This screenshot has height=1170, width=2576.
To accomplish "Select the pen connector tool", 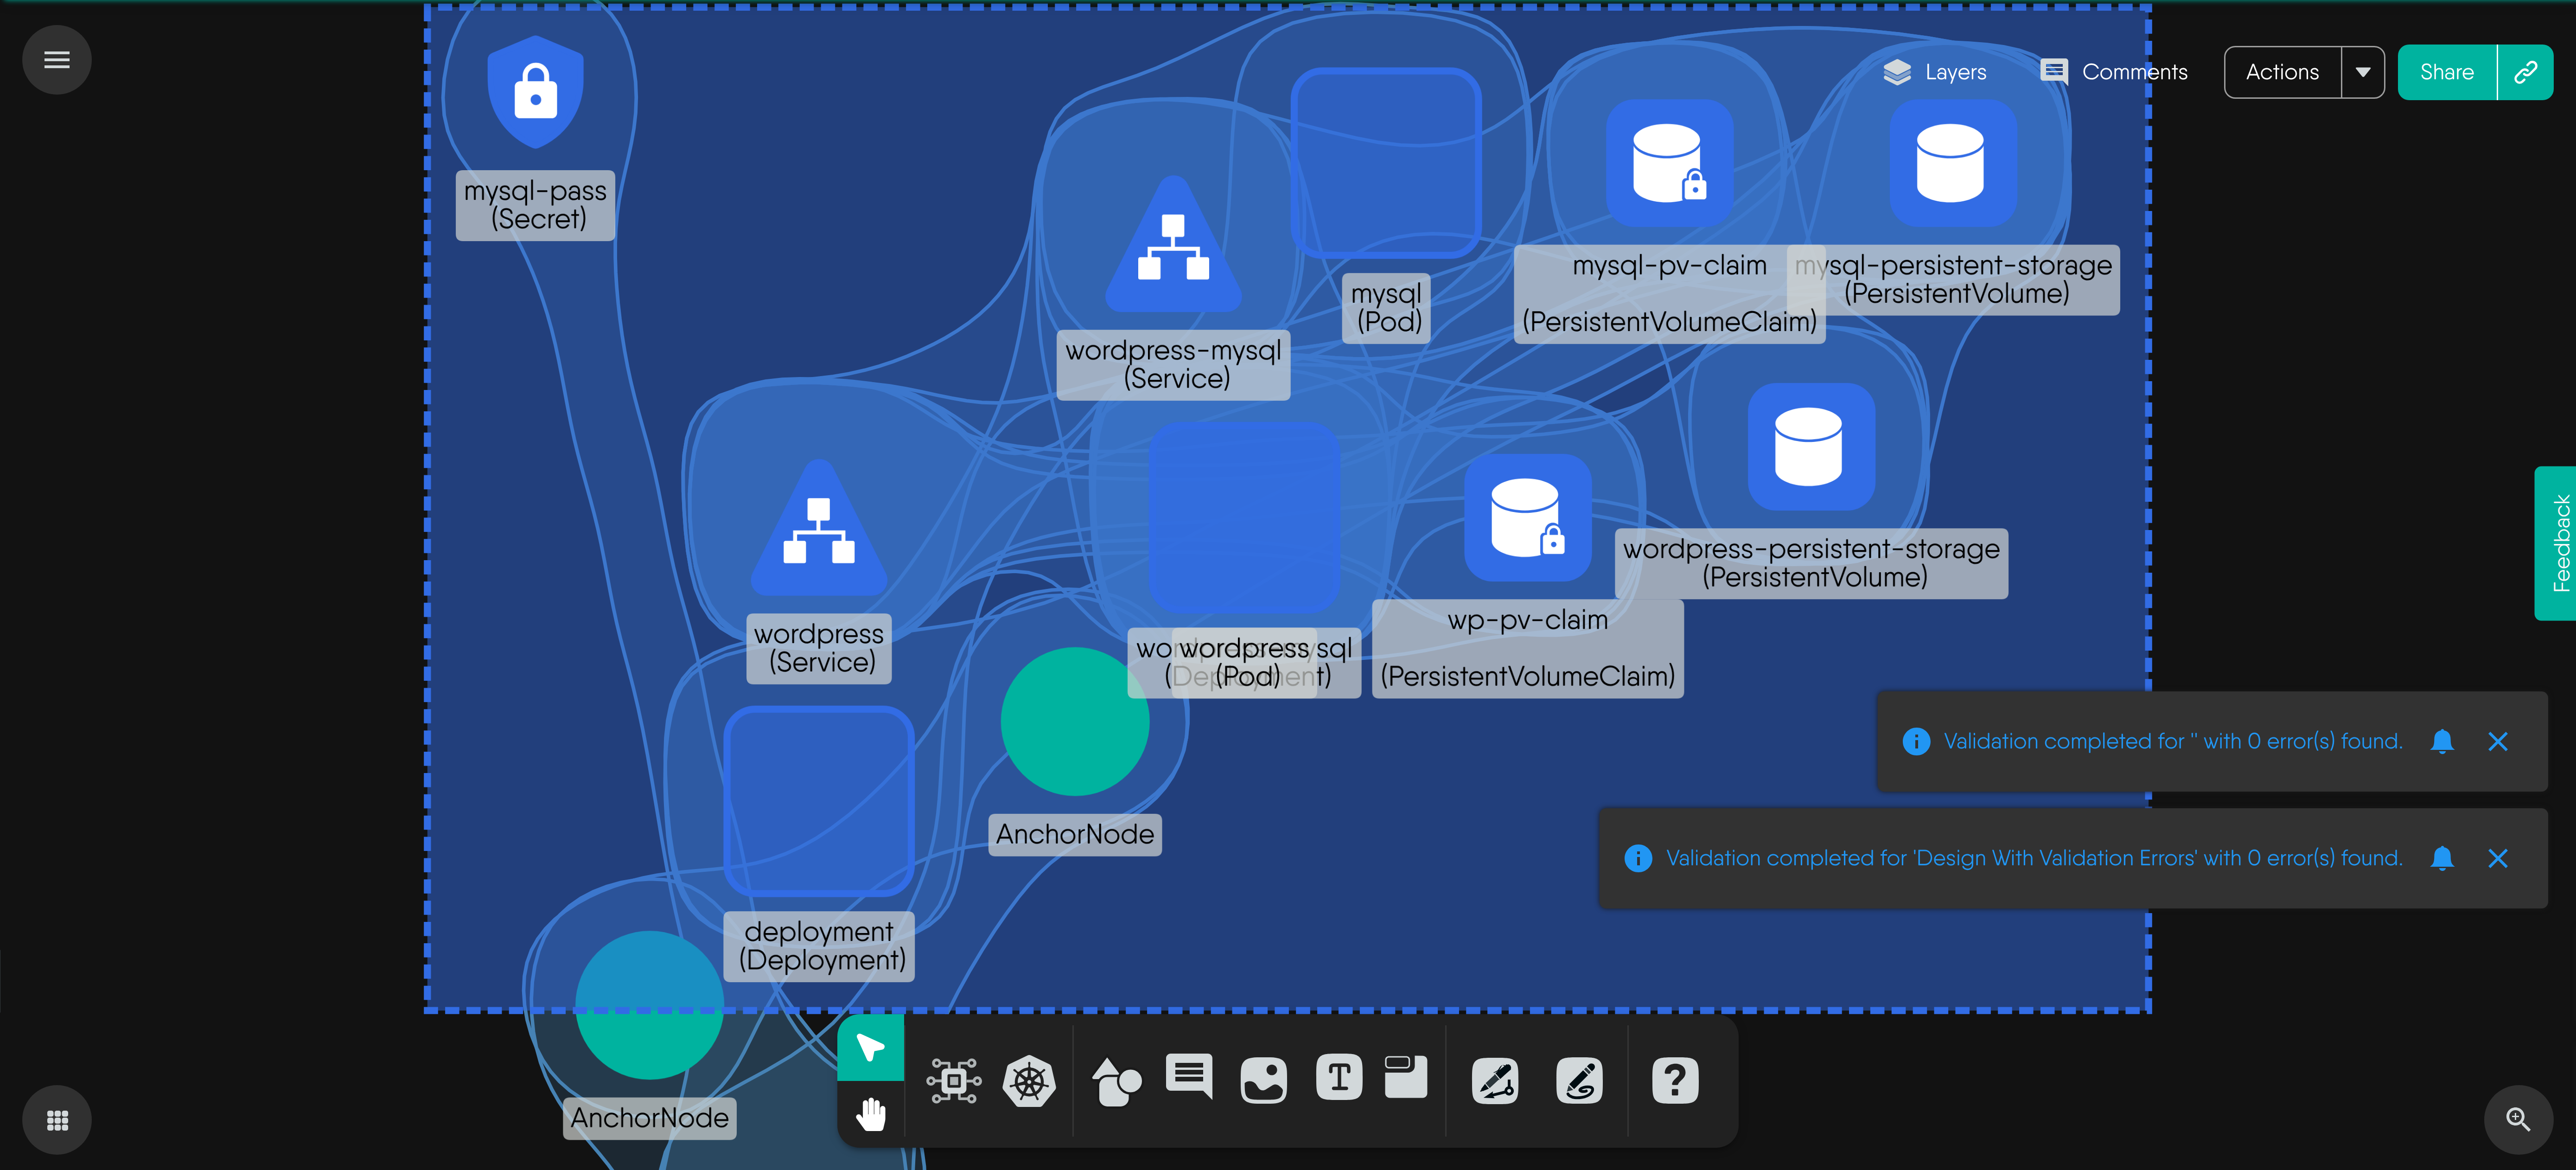I will [1495, 1081].
